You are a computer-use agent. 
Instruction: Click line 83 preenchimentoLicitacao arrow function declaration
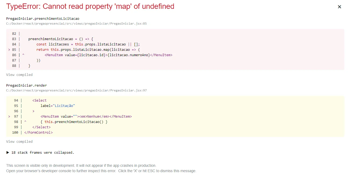coord(61,39)
